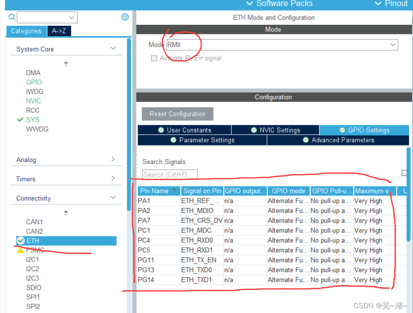The height and width of the screenshot is (313, 413).
Task: Collapse the System Core category
Action: pyautogui.click(x=66, y=49)
